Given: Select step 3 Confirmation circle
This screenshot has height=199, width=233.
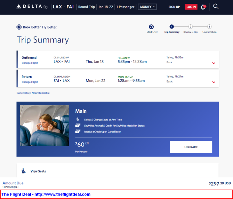Looking at the screenshot, I should 209,26.
